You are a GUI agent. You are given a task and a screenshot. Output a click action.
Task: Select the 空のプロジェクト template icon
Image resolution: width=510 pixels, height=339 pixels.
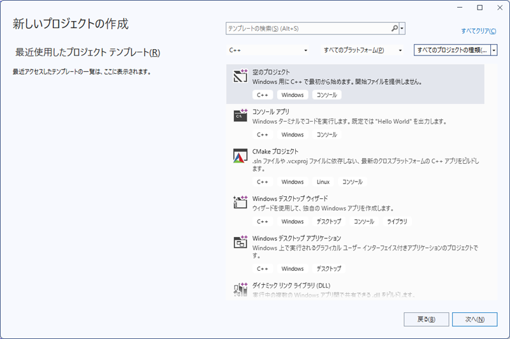[x=240, y=76]
